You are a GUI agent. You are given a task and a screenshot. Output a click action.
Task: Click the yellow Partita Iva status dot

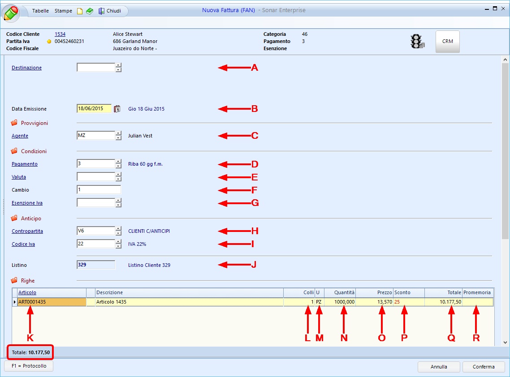point(49,42)
